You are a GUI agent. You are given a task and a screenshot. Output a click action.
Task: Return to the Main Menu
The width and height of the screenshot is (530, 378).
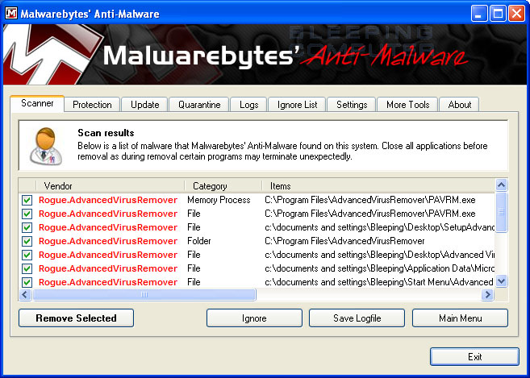click(x=460, y=318)
